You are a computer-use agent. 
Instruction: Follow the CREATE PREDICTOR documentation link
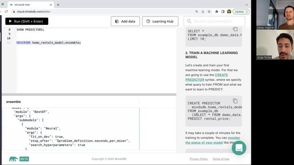tap(206, 77)
